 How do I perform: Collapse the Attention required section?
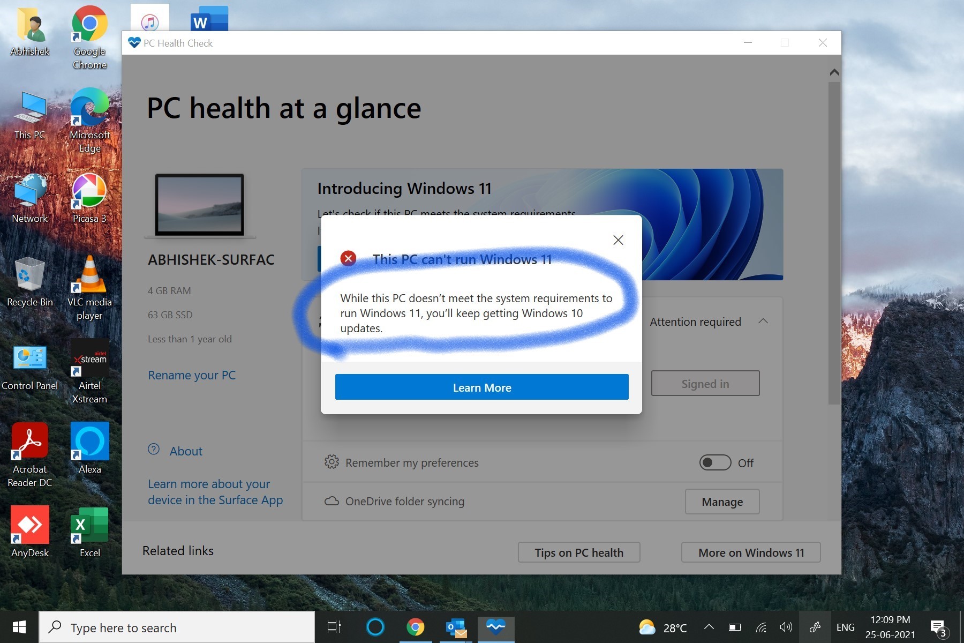[763, 321]
